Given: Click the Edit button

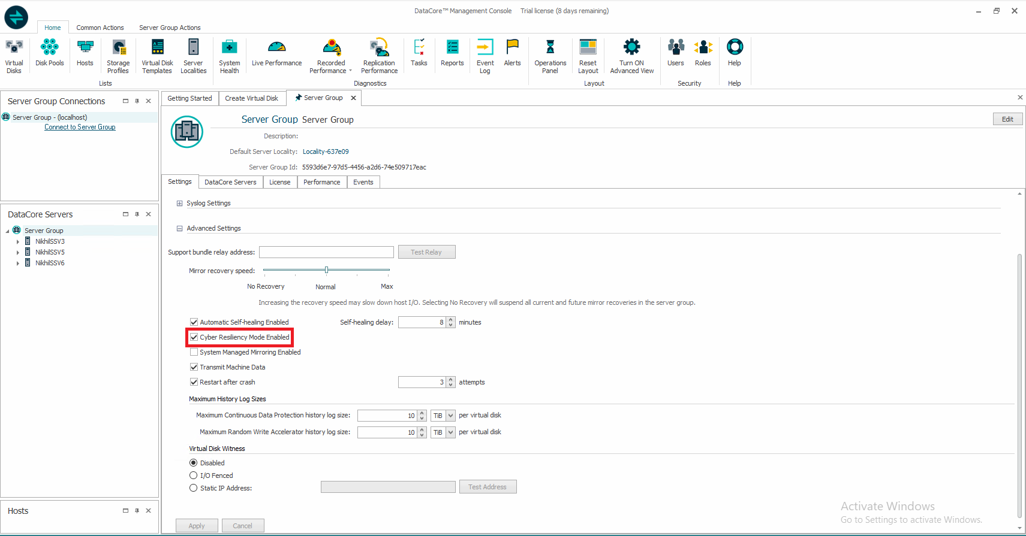Looking at the screenshot, I should click(x=1007, y=119).
